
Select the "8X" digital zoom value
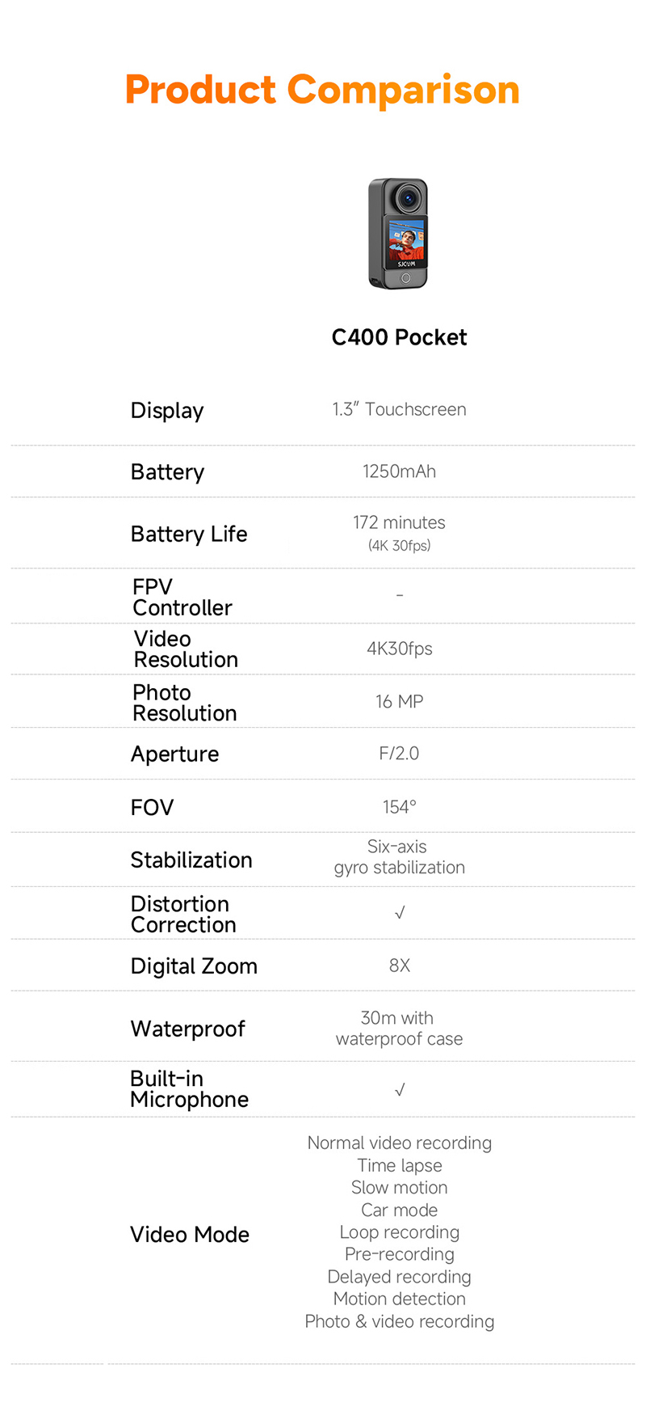tap(399, 965)
